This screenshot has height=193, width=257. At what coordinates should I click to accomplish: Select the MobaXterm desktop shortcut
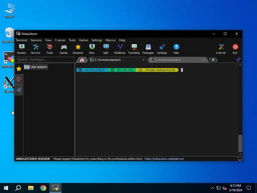click(x=8, y=60)
